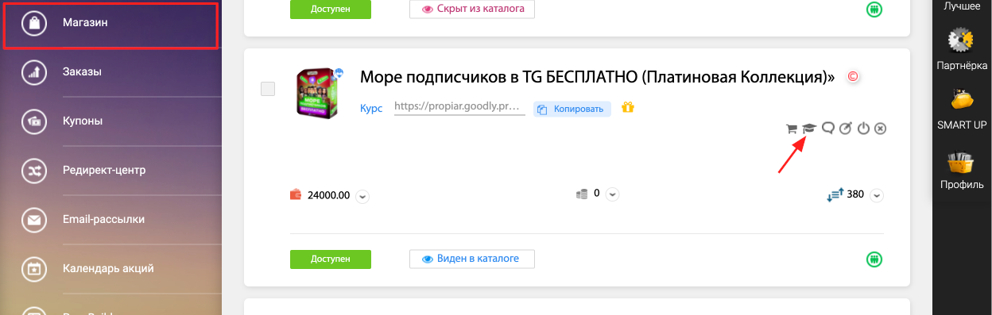Tick the checkbox beside Море подписчиков product

point(268,89)
